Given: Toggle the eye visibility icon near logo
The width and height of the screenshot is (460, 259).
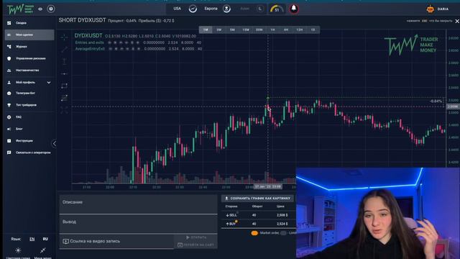Looking at the screenshot, I should pos(40,9).
